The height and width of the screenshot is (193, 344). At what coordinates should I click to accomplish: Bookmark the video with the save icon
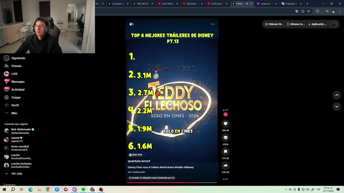coord(225,151)
